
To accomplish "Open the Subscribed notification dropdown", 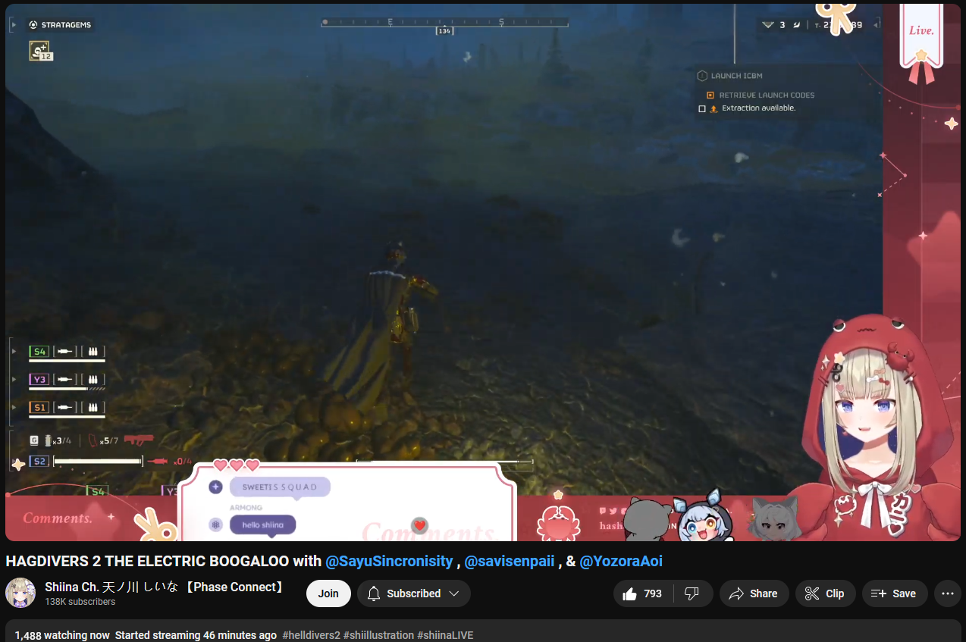I will pyautogui.click(x=414, y=593).
